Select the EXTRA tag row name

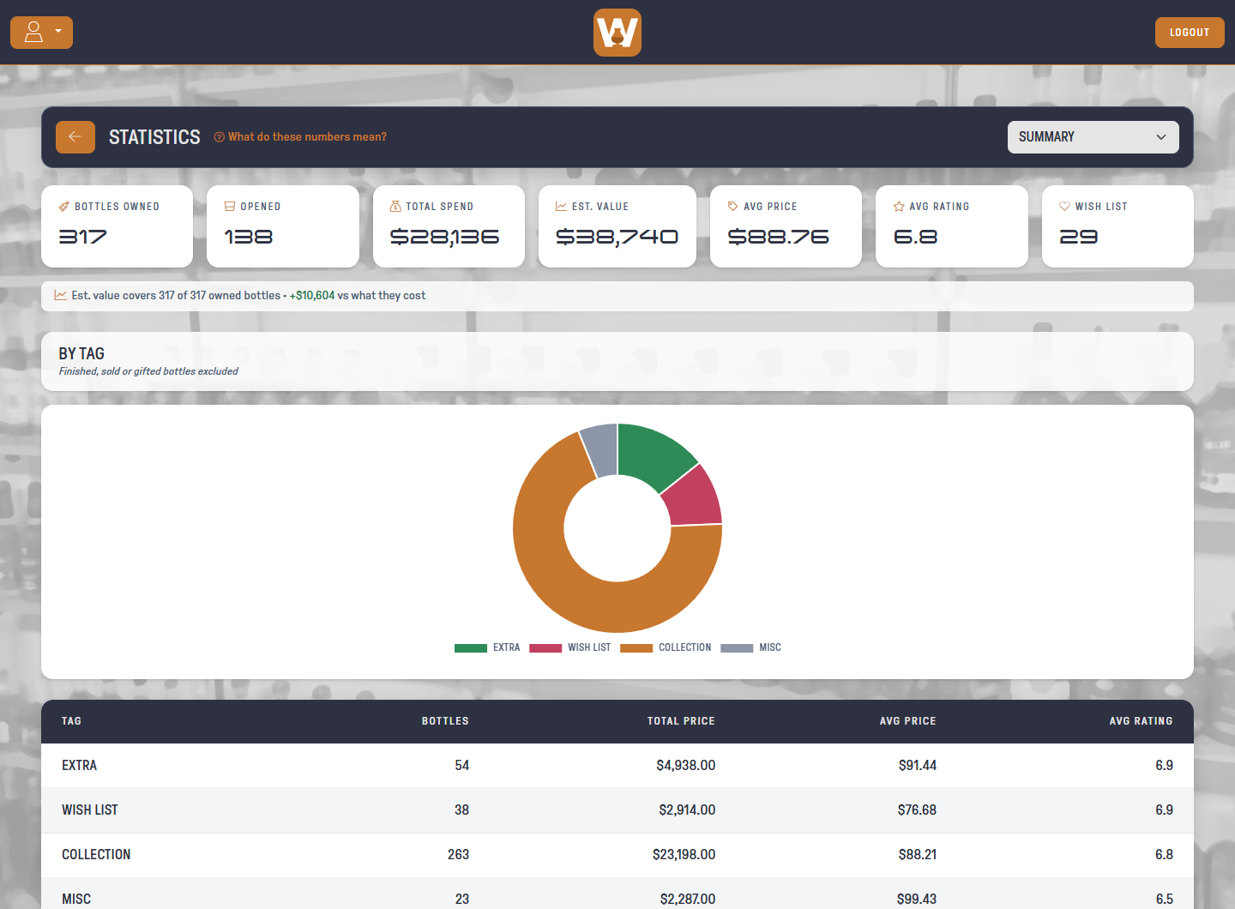(79, 766)
